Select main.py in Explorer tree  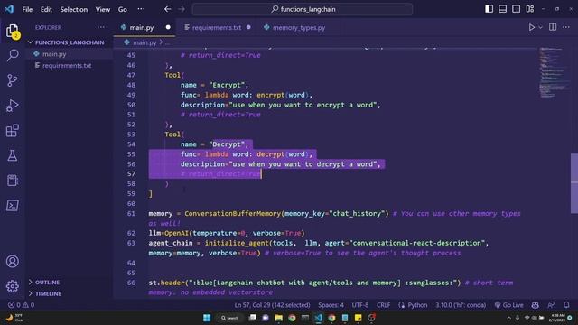point(54,54)
